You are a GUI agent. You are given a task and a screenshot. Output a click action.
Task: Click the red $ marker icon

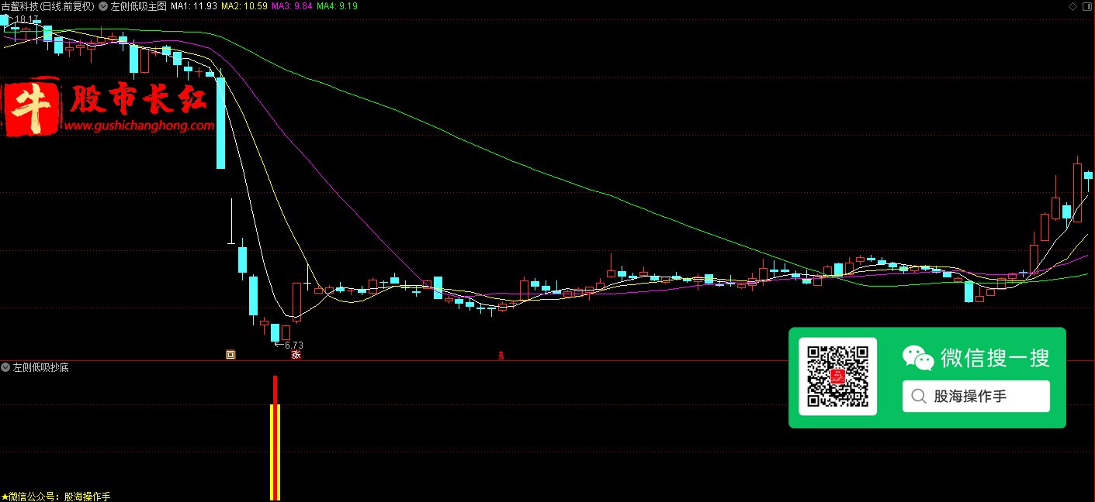[x=501, y=356]
